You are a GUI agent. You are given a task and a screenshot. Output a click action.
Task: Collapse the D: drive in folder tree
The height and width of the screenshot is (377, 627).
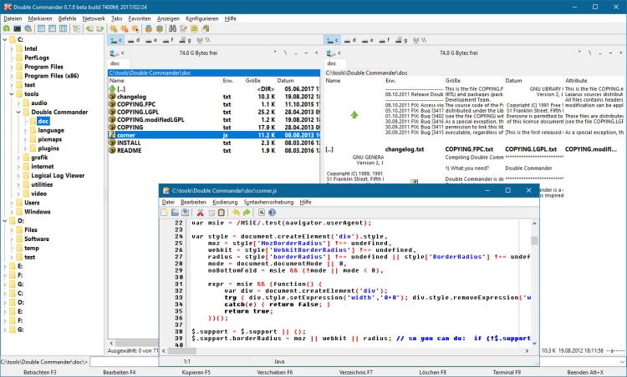click(5, 221)
